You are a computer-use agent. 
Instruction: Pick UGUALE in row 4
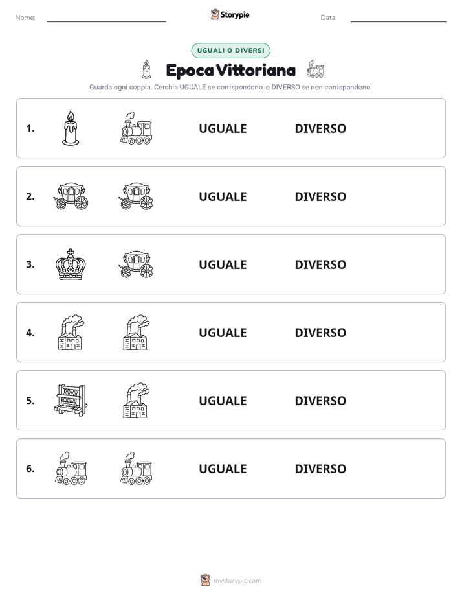223,333
